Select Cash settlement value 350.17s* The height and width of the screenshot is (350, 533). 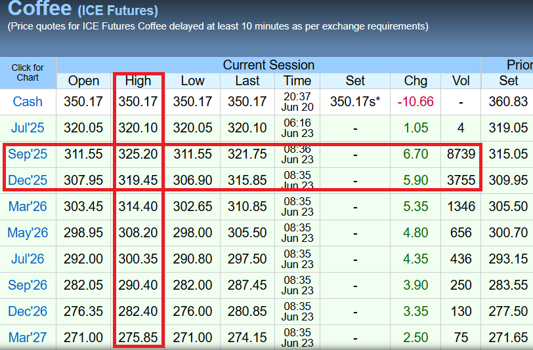coord(355,102)
